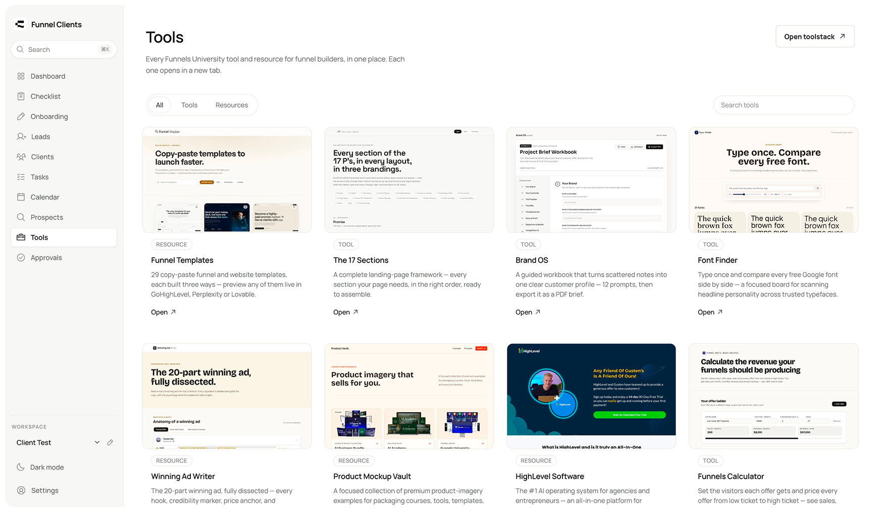Click the Funnel Clients logo icon
The image size is (882, 512).
click(x=20, y=24)
